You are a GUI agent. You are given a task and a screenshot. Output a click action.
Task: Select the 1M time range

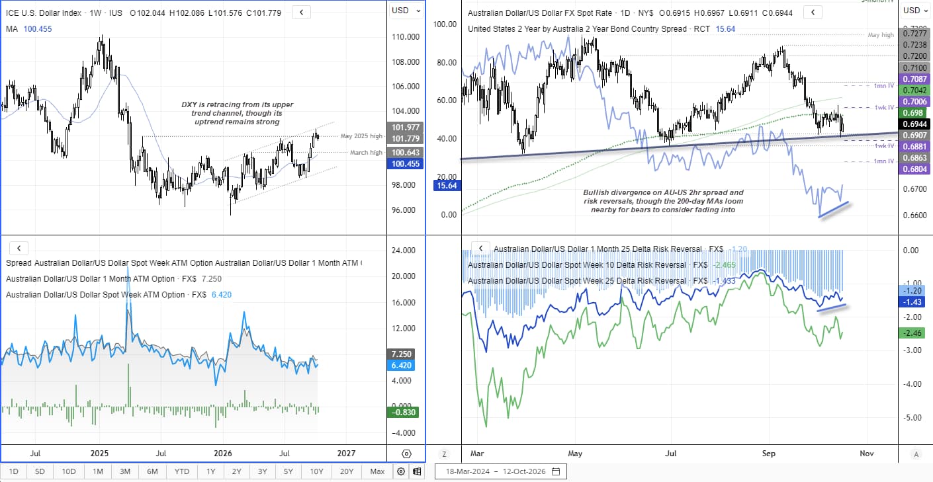point(97,471)
